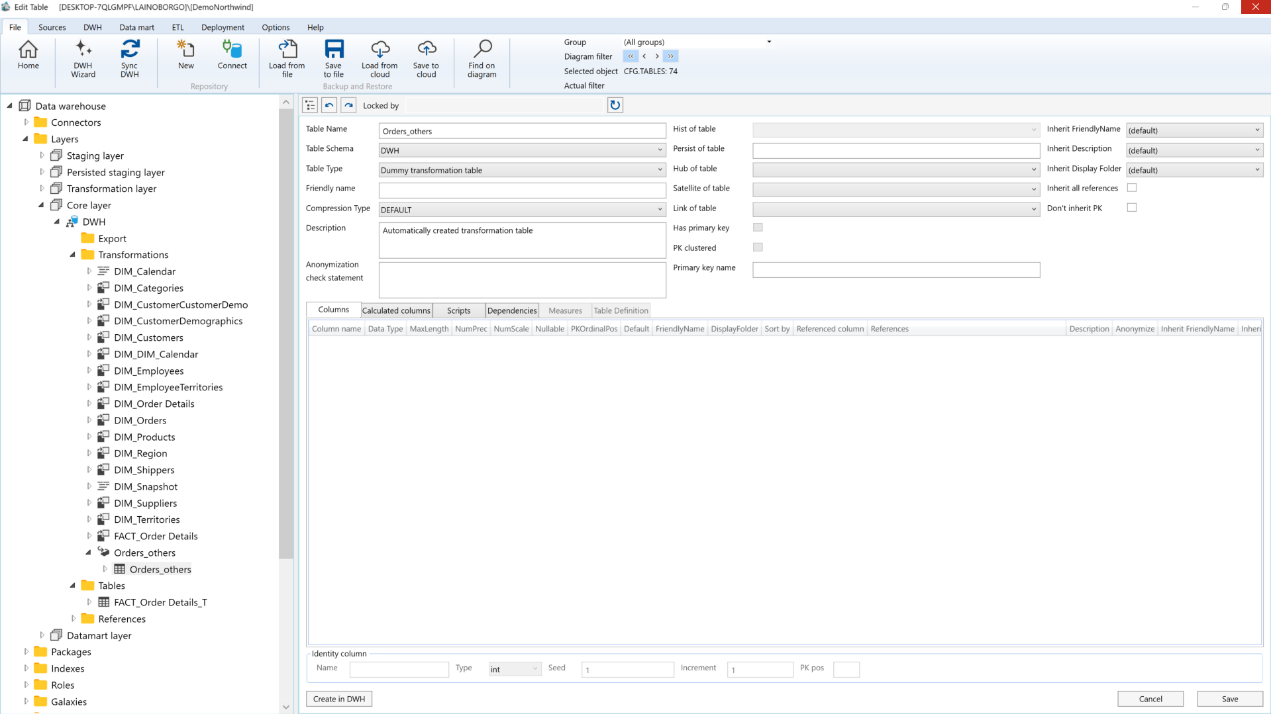Open the Data mart menu
The image size is (1271, 714).
pos(136,27)
